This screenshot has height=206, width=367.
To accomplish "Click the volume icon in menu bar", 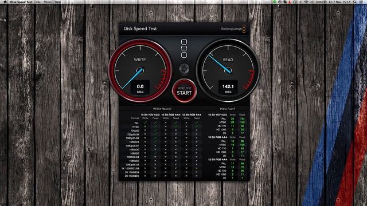I will click(x=312, y=2).
